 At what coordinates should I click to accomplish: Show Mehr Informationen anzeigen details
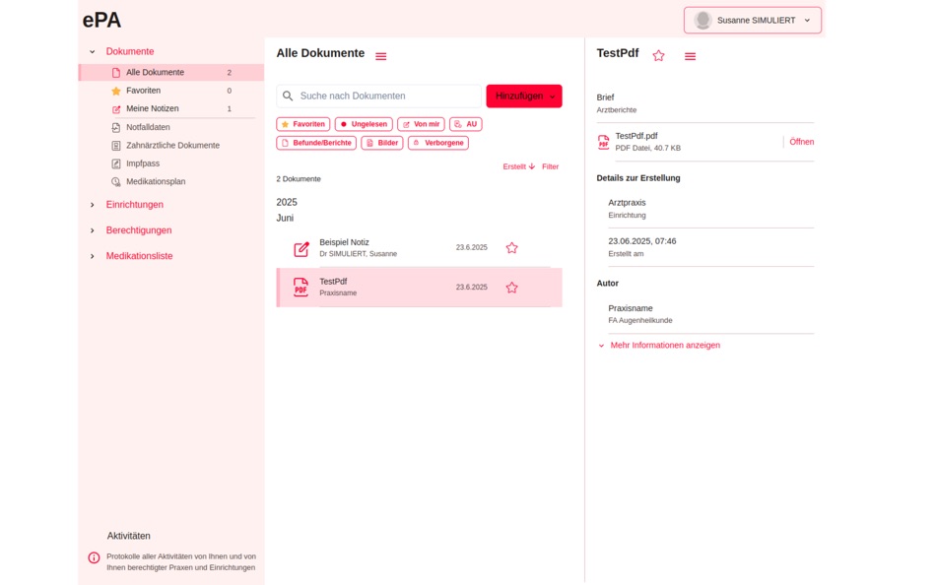(665, 345)
